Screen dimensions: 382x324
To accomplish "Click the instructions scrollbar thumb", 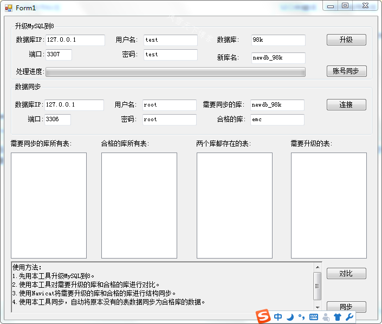I will [317, 286].
